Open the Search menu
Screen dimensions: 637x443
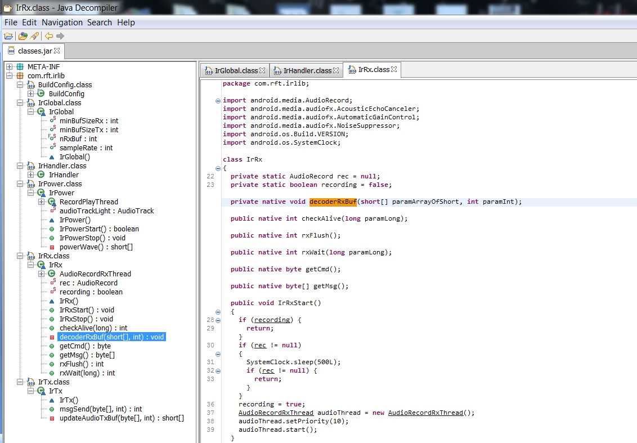[100, 23]
